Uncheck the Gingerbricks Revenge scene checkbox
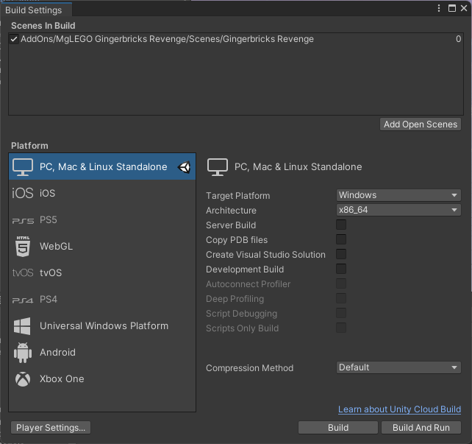The width and height of the screenshot is (472, 444). click(14, 39)
